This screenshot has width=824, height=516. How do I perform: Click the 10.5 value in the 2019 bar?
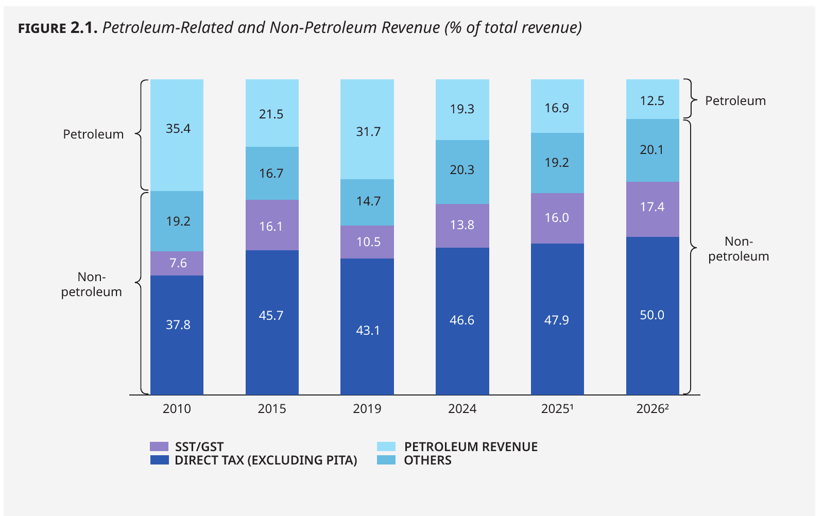pos(368,242)
